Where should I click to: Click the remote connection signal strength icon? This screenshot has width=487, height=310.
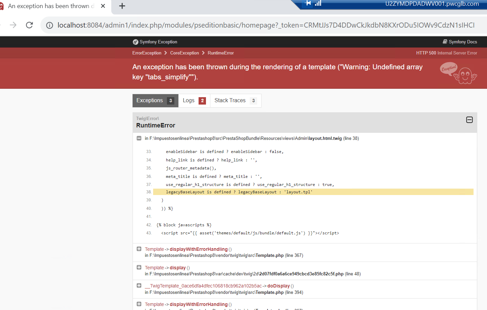pos(318,3)
